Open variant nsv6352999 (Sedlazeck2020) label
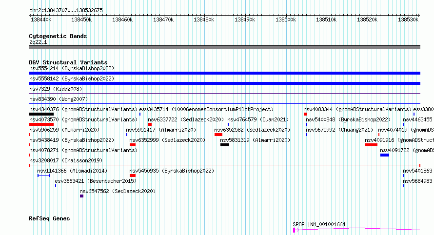Image resolution: width=434 pixels, height=235 pixels. pyautogui.click(x=167, y=140)
